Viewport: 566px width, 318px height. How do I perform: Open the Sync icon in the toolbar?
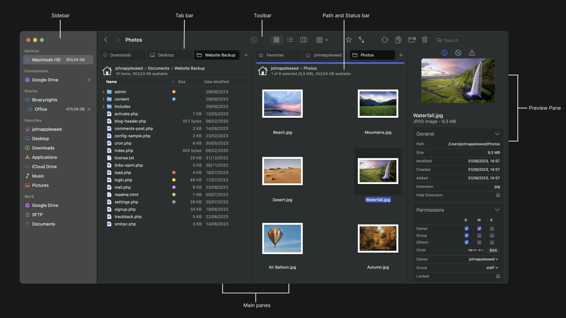pos(385,40)
